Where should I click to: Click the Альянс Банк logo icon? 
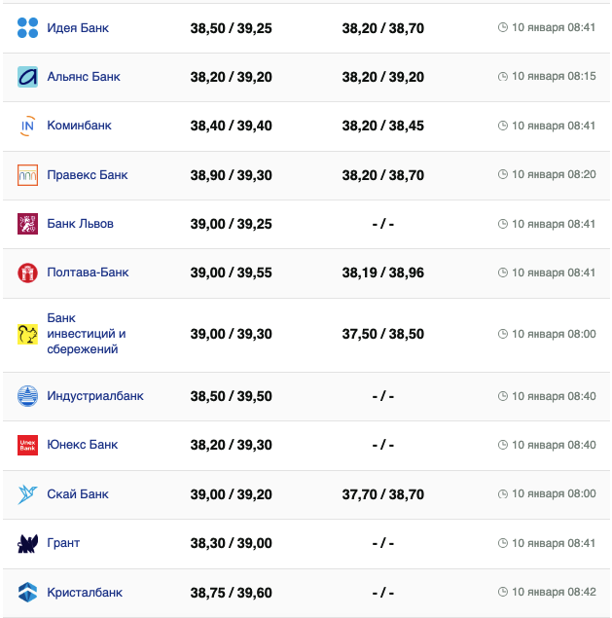click(27, 77)
